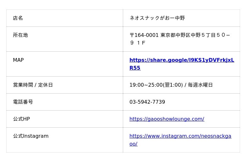Click the business hours 19:00~25:00 text
Viewport: 252px width, 162px height.
[x=146, y=85]
